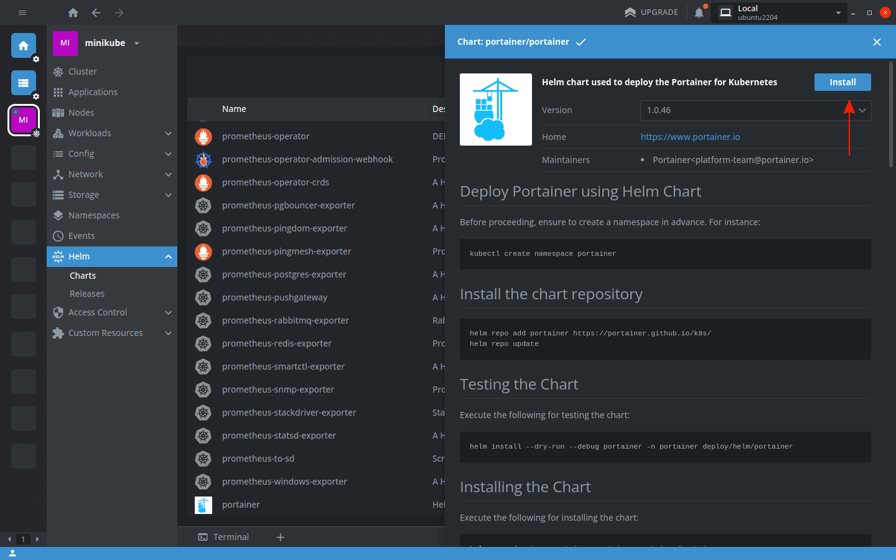Go to previous hotbar with left arrow

(x=9, y=539)
